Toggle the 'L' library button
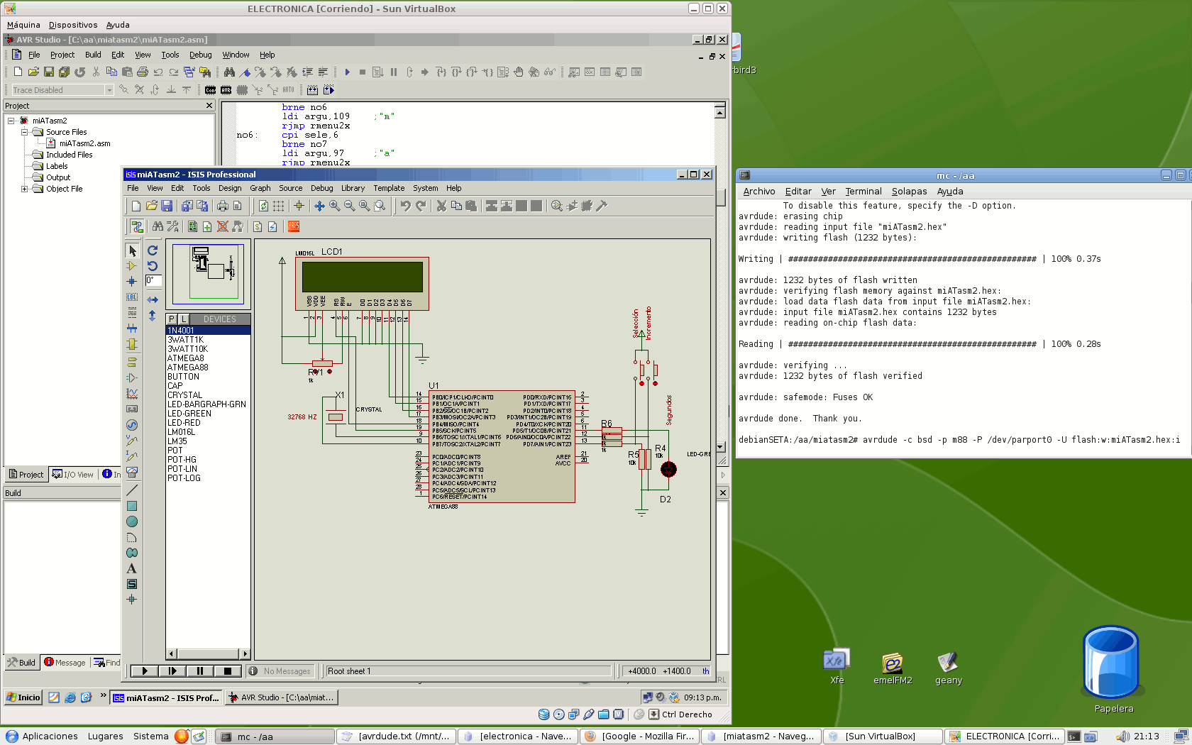 pos(183,319)
